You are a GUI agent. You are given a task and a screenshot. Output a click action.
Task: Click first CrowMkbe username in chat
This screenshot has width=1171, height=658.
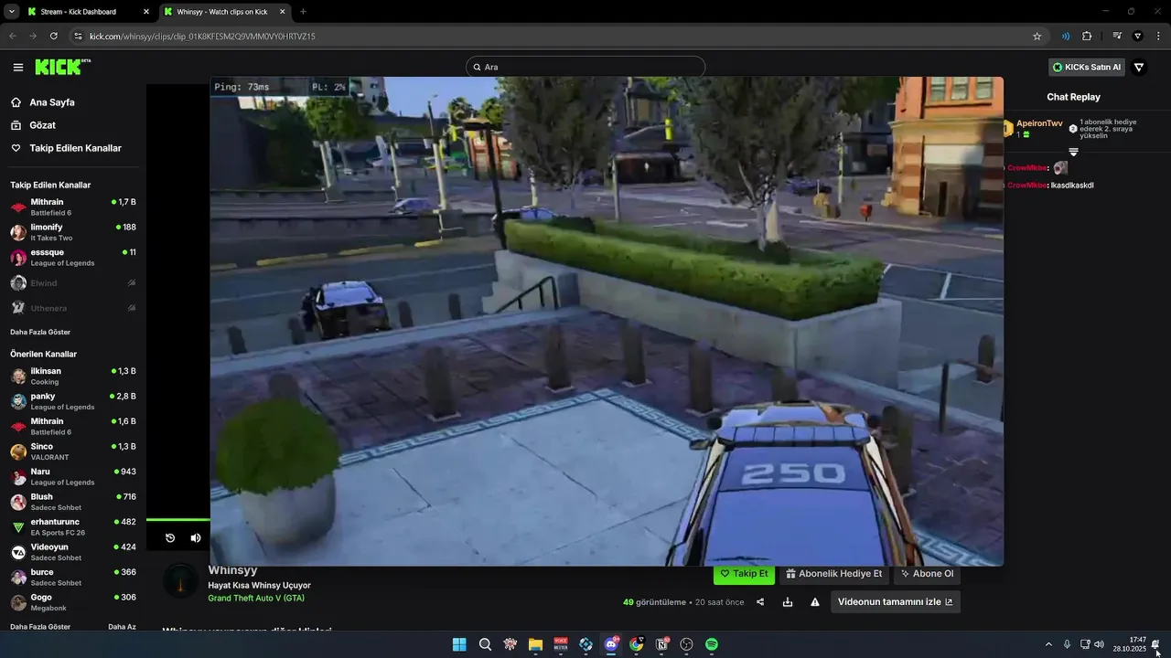point(1026,168)
